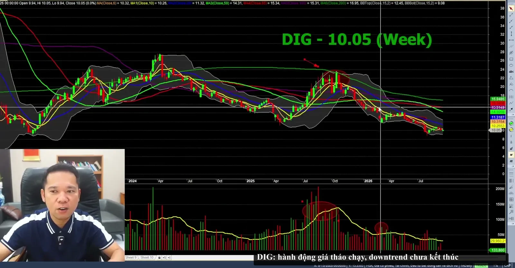The height and width of the screenshot is (268, 515).
Task: Switch chart to hourly interval (h)
Action: point(511,143)
